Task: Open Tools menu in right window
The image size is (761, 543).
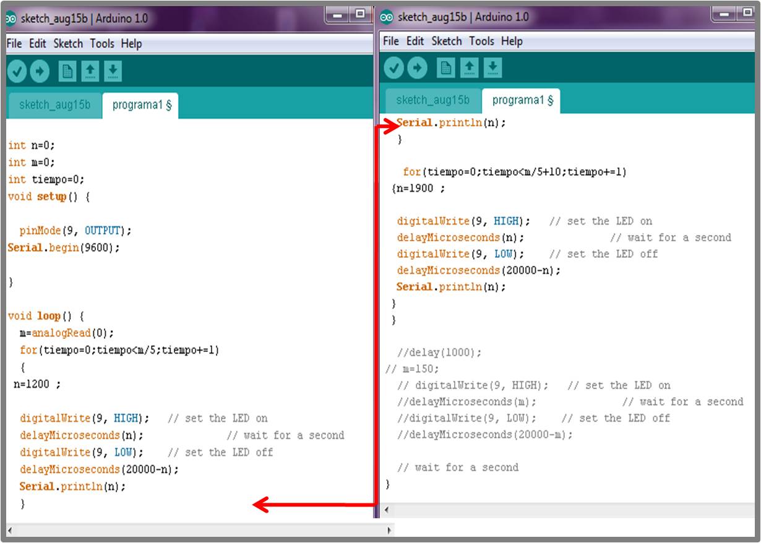Action: [481, 41]
